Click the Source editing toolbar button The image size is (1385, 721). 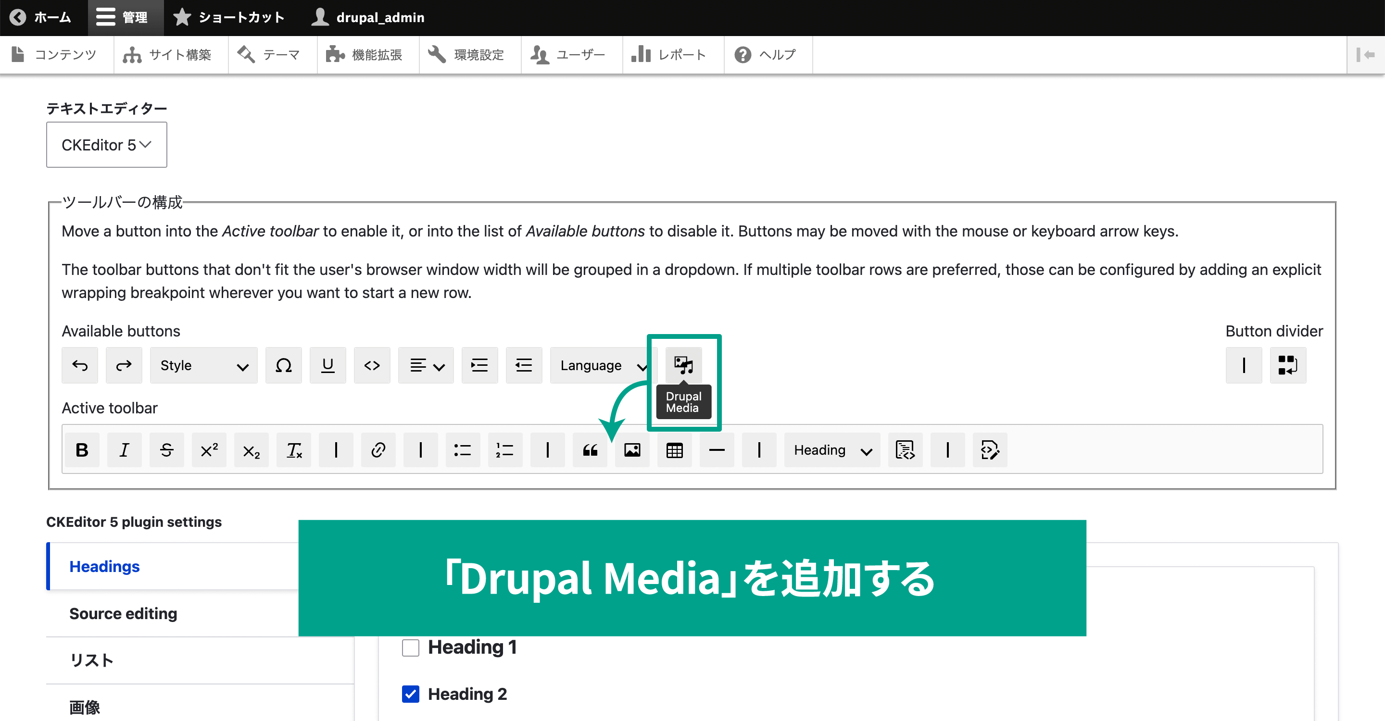coord(990,450)
